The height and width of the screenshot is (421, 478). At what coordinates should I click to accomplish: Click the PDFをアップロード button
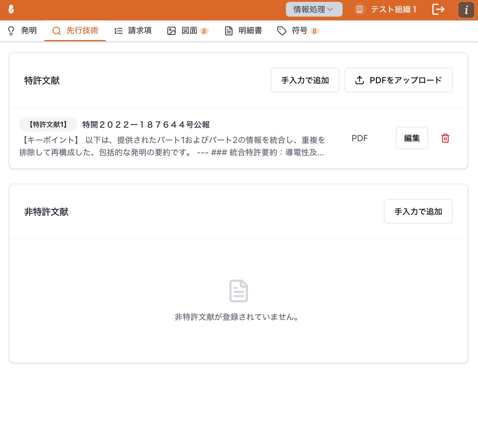tap(398, 80)
